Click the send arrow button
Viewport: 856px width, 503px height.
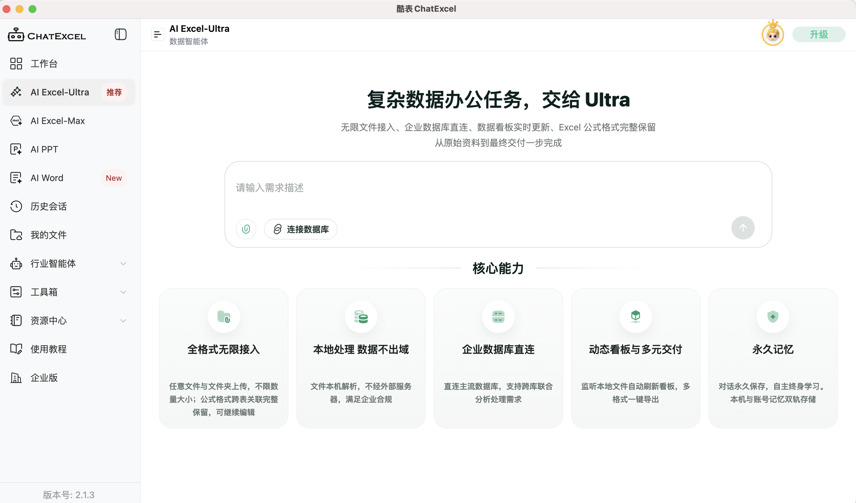[x=743, y=228]
